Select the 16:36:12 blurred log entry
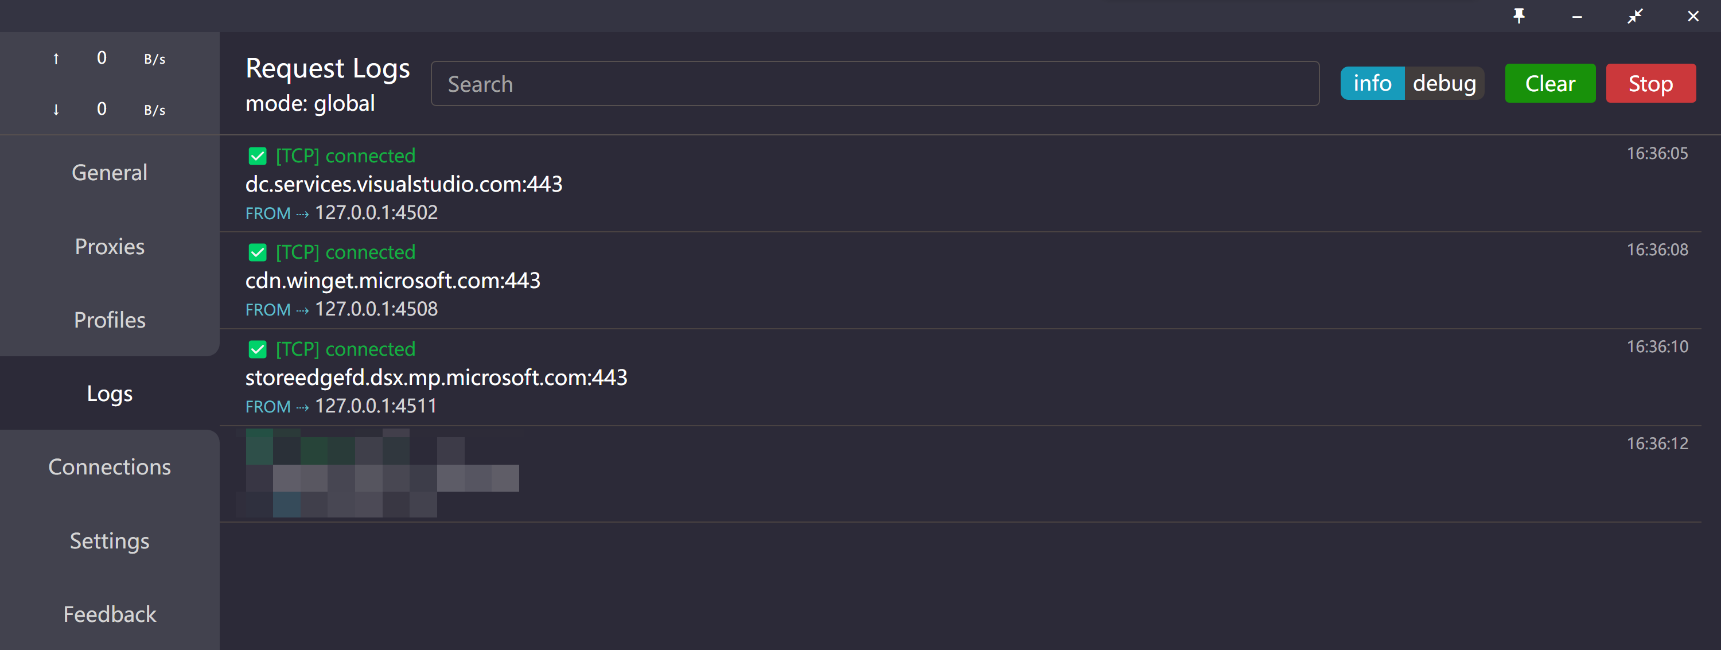1721x650 pixels. [x=960, y=474]
